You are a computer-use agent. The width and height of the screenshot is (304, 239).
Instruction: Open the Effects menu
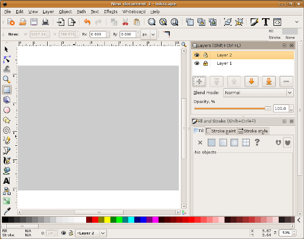pyautogui.click(x=110, y=11)
